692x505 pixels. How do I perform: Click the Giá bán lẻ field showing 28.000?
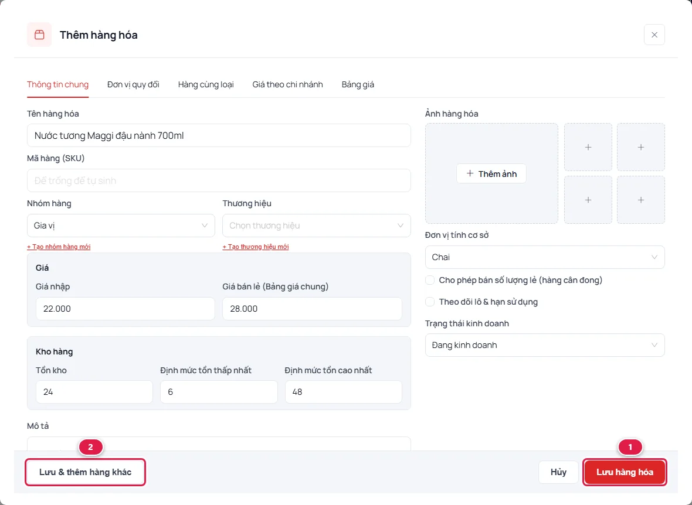click(x=312, y=309)
